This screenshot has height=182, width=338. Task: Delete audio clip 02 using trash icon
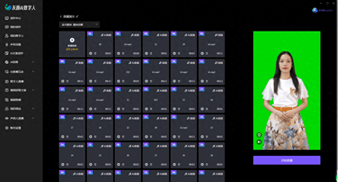(123, 54)
